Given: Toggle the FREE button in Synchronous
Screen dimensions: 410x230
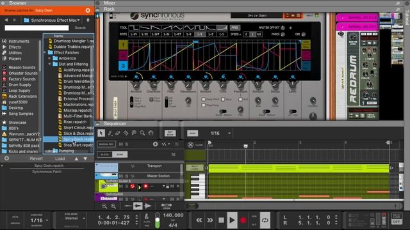Looking at the screenshot, I should (235, 27).
